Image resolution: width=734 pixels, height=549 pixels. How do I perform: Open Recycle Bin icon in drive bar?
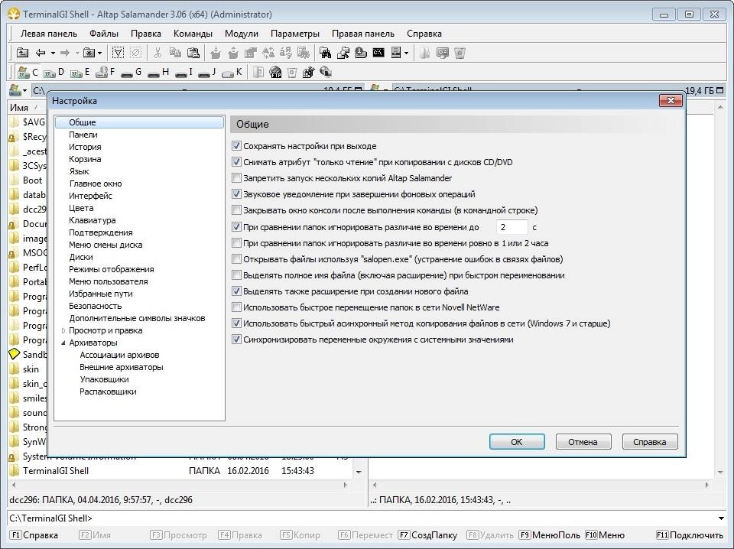(x=291, y=72)
